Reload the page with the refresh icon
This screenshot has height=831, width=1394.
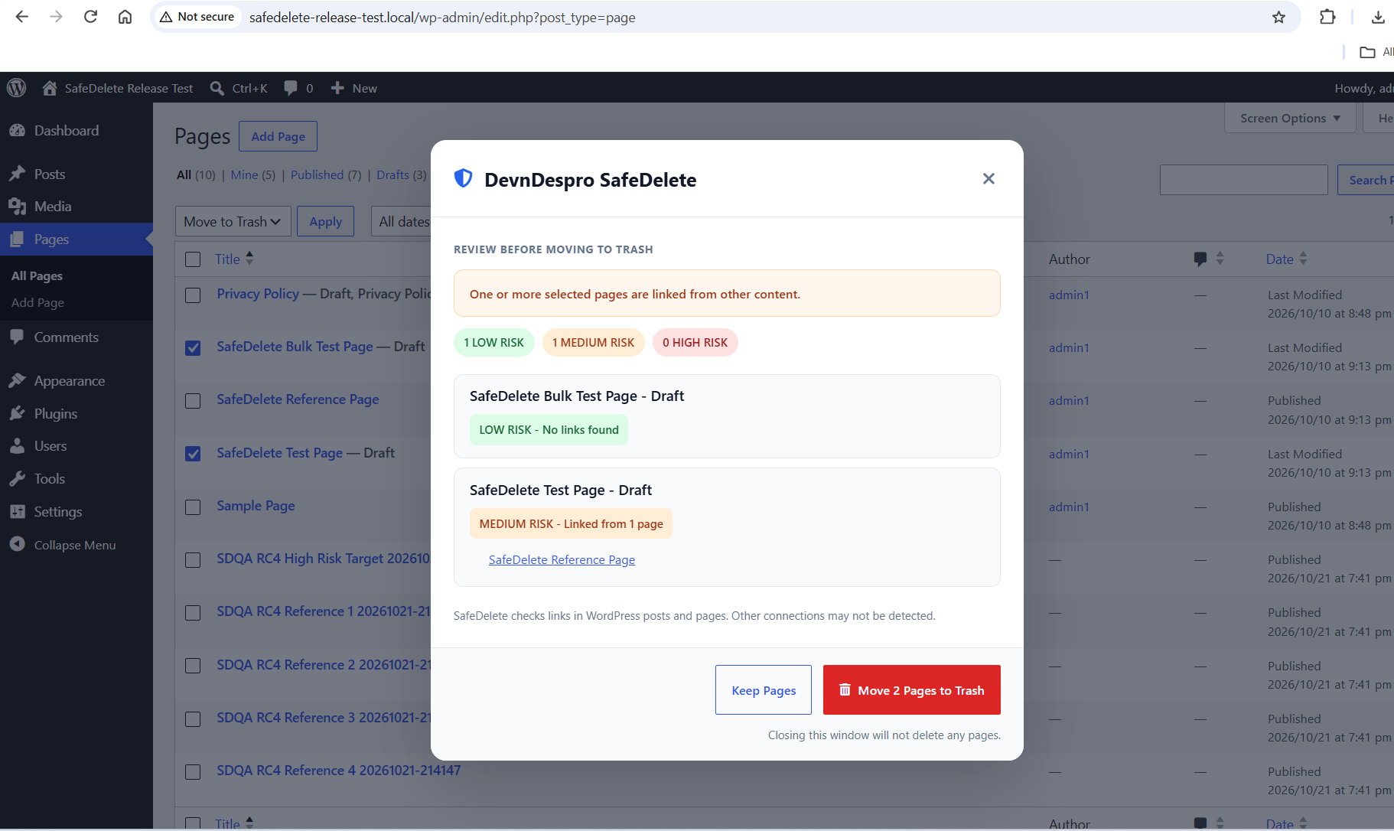(x=90, y=17)
